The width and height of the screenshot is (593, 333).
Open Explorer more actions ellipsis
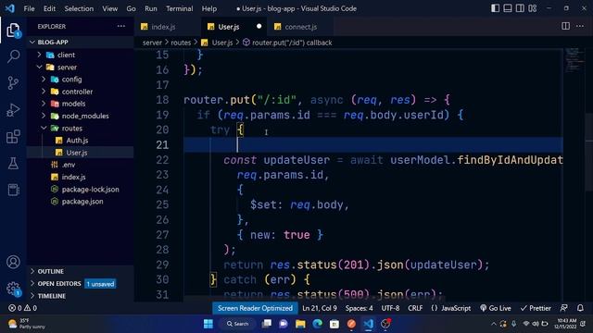(121, 27)
